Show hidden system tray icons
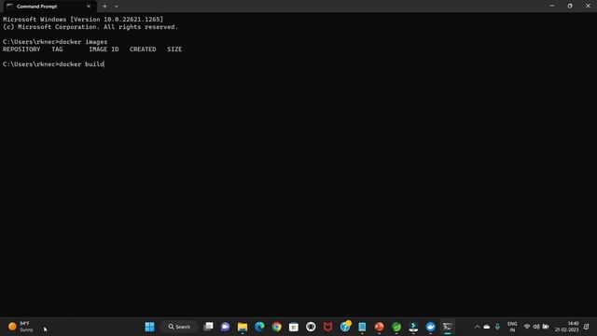 click(477, 327)
